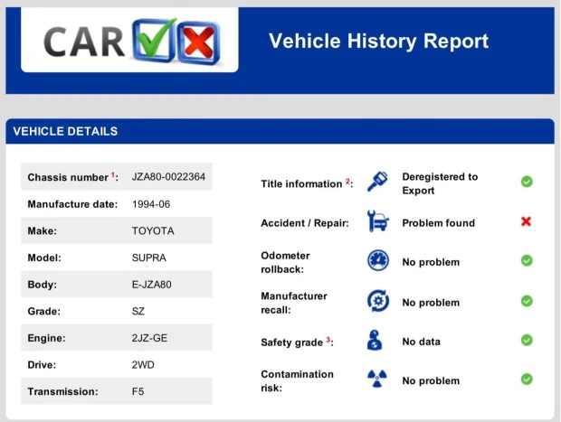
Task: Click green check beside Deregistered to Export
Action: pyautogui.click(x=527, y=182)
